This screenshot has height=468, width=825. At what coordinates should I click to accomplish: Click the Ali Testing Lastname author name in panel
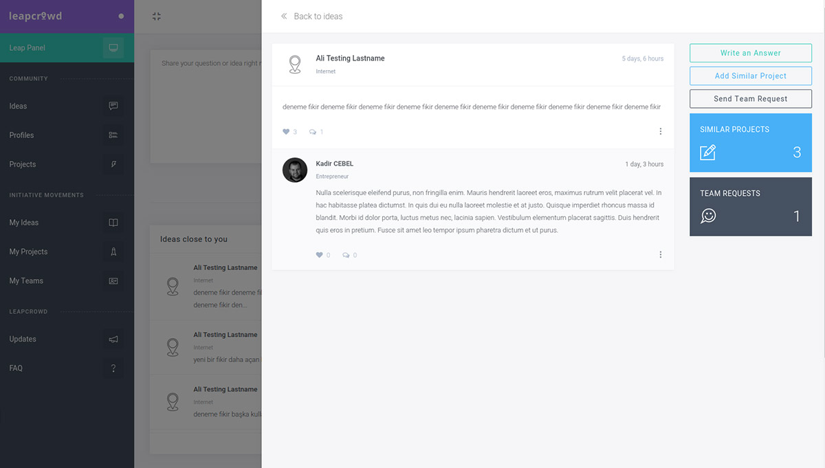[350, 58]
